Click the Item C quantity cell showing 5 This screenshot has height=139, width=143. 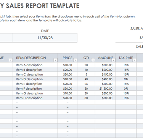point(86,74)
